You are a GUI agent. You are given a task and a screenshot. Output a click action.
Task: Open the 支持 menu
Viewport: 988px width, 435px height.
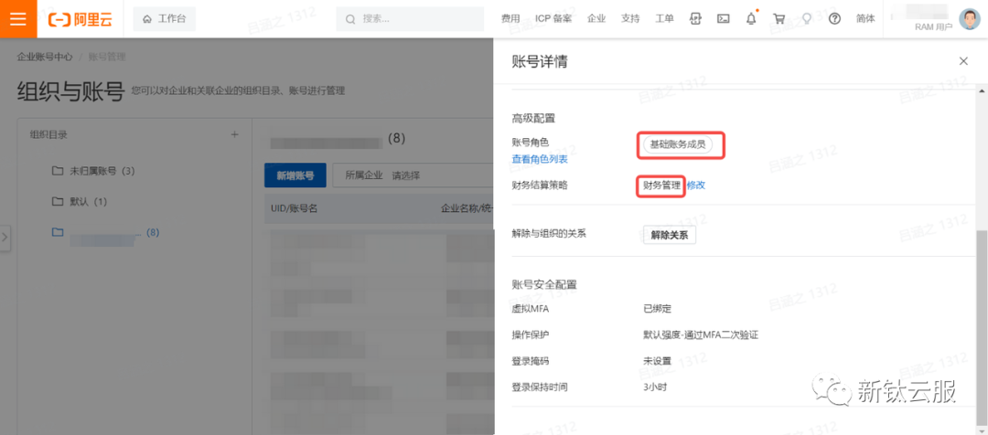click(x=630, y=19)
